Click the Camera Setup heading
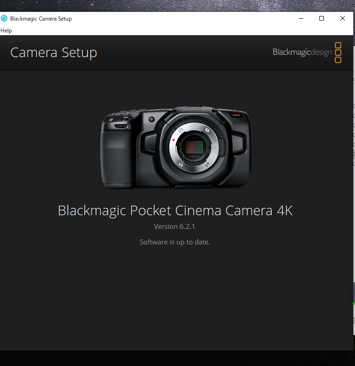 coord(53,53)
